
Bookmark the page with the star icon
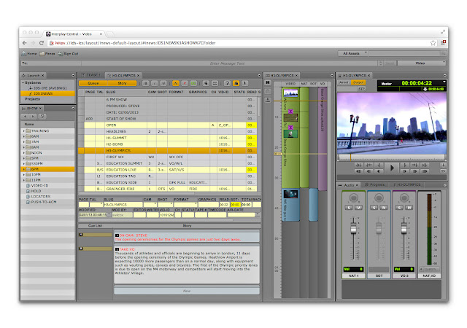tap(433, 43)
